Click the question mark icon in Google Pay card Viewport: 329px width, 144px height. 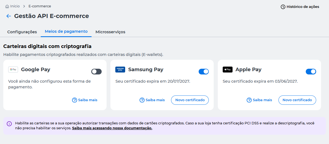tap(74, 100)
